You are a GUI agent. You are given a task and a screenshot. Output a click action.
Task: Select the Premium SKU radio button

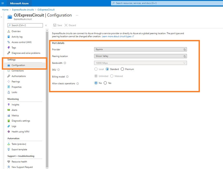(122, 69)
